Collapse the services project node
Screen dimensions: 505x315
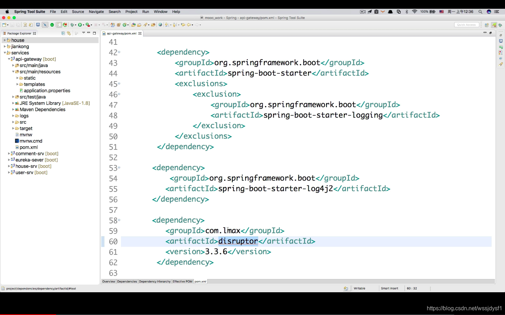(x=5, y=53)
